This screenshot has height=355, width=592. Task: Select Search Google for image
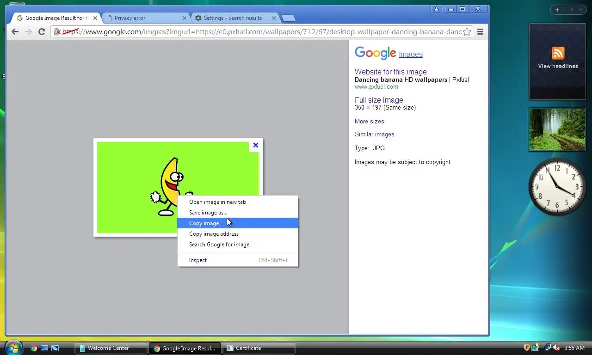[x=238, y=245]
